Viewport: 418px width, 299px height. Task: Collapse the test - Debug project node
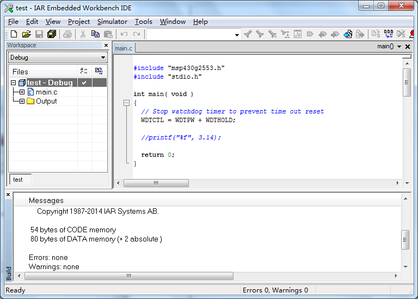13,82
